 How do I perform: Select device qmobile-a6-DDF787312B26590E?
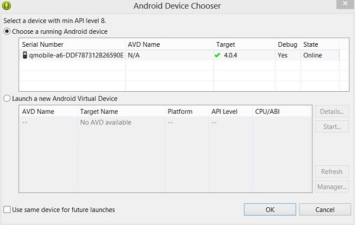pos(179,55)
